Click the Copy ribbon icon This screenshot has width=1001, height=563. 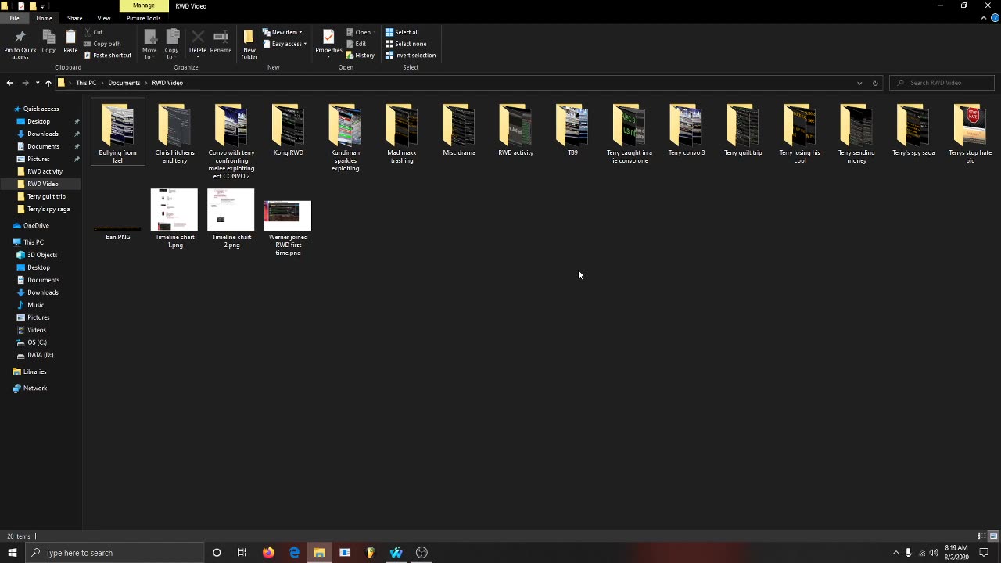tap(48, 42)
